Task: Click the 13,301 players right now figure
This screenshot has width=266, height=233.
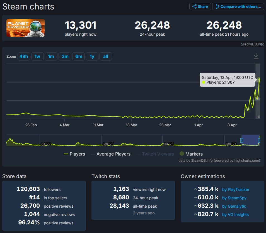Action: click(x=81, y=25)
